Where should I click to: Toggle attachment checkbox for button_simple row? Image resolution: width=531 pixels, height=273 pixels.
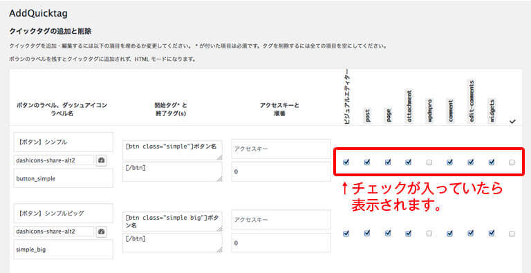(x=409, y=162)
